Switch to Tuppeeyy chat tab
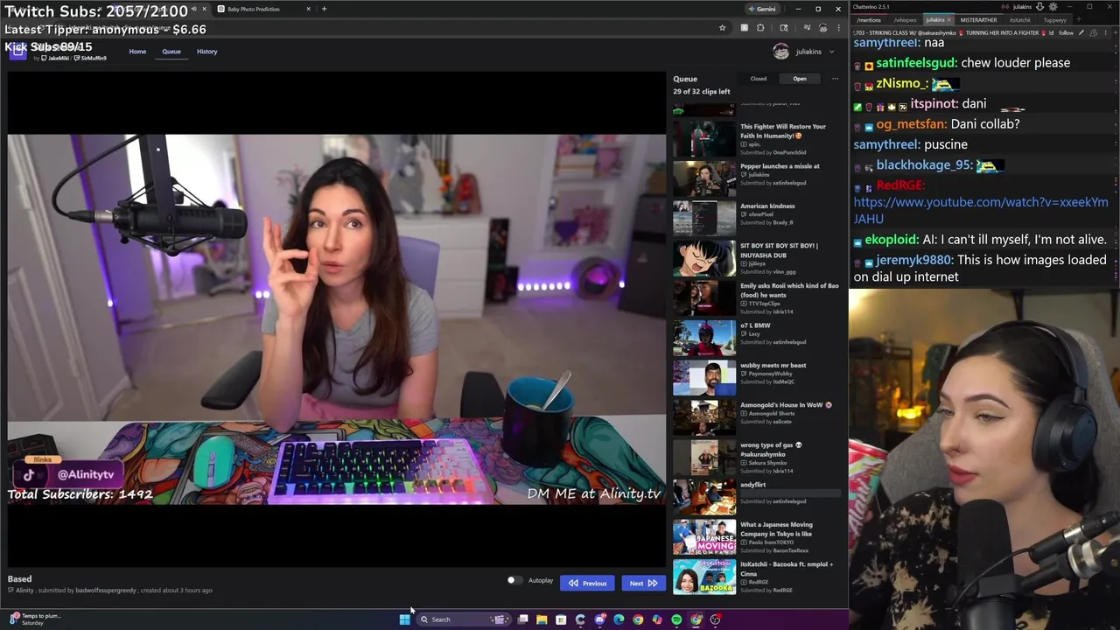 coord(1054,20)
